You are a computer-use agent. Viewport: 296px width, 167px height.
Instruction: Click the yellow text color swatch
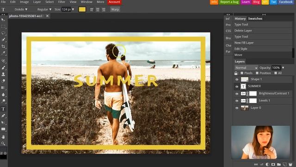click(x=82, y=9)
